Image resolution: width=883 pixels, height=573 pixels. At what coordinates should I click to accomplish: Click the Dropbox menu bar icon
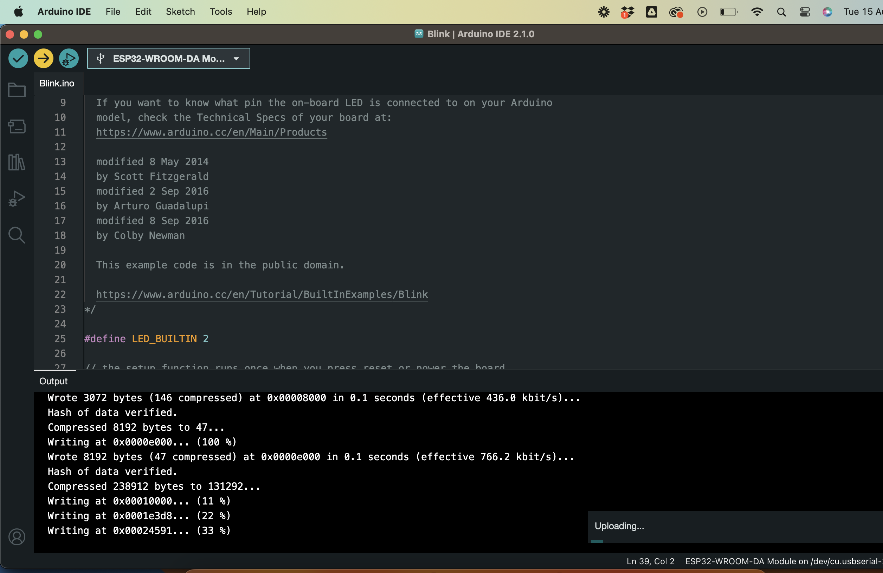tap(627, 12)
